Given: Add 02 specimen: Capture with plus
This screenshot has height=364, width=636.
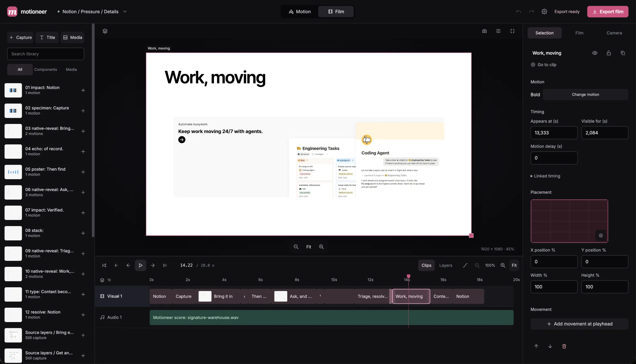Looking at the screenshot, I should coord(83,111).
